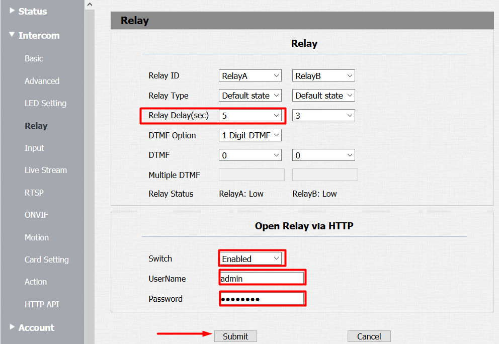Click the scrollbar up arrow
Image resolution: width=499 pixels, height=344 pixels.
90,4
